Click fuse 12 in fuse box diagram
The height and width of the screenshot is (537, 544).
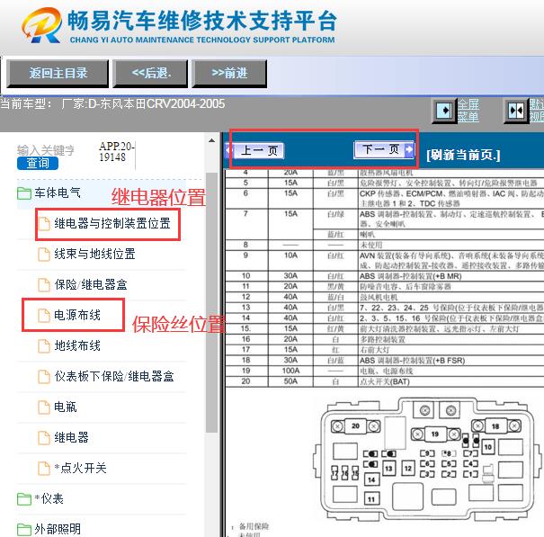click(408, 469)
